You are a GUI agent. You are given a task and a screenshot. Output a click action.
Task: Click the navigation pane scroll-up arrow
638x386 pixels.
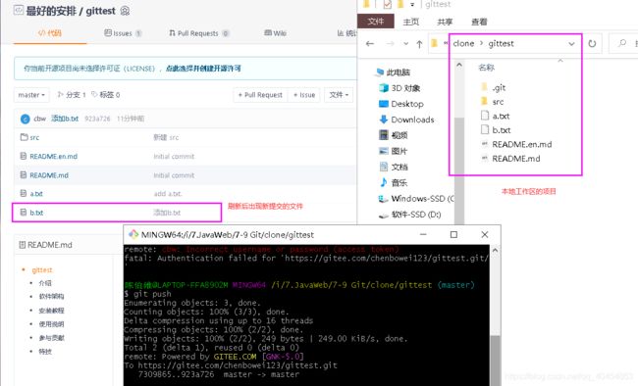pos(459,65)
